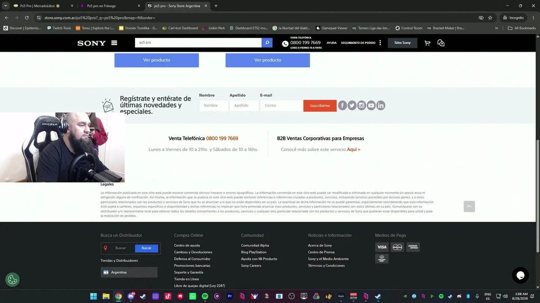
Task: Open File Explorer from the taskbar
Action: click(x=106, y=296)
